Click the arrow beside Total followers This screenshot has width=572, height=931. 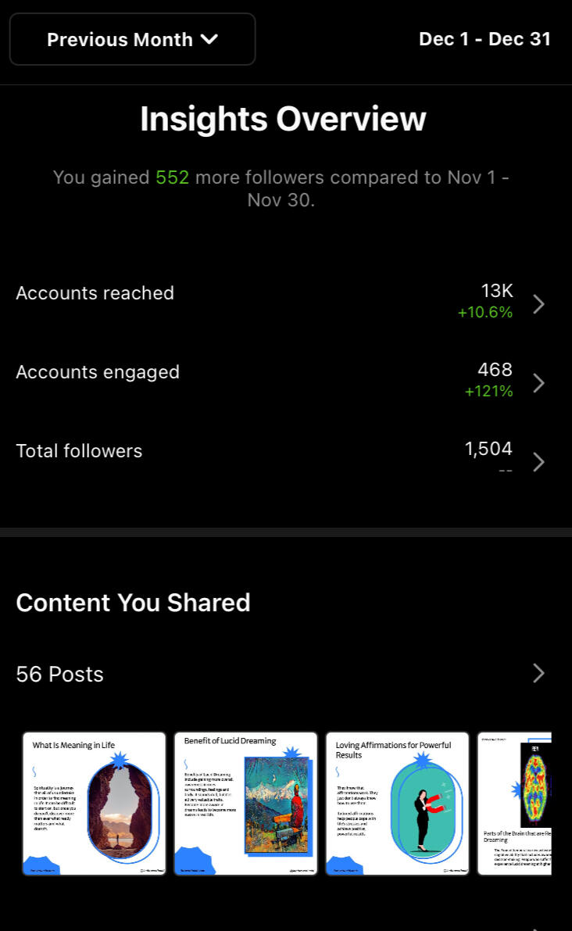coord(538,462)
